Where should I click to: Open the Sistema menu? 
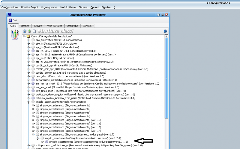click(83, 7)
